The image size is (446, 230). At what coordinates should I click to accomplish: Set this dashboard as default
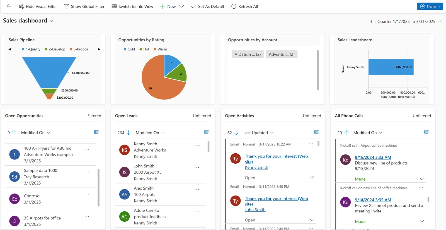pyautogui.click(x=208, y=6)
